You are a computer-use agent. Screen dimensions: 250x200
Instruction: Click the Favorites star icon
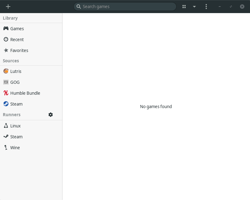[x=6, y=50]
